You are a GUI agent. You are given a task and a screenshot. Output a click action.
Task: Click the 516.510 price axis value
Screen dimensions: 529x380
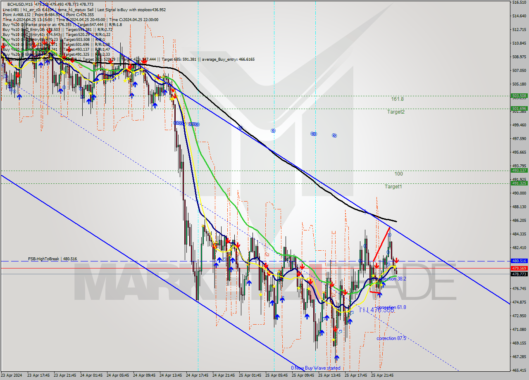519,2
